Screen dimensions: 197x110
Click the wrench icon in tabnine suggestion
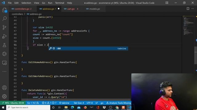tap(50, 48)
